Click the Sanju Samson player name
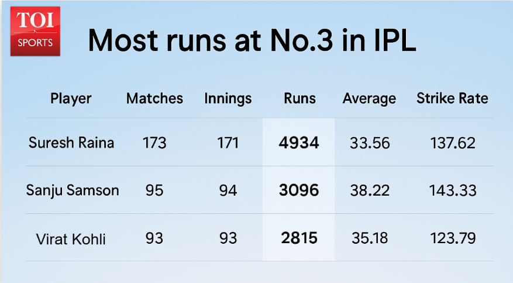The width and height of the screenshot is (513, 283). click(x=73, y=190)
